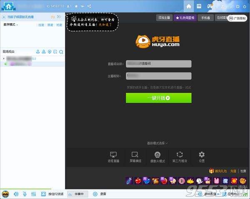Screen dimensions: 250x199
Task: Start 录音 recording button
Action: click(x=100, y=194)
